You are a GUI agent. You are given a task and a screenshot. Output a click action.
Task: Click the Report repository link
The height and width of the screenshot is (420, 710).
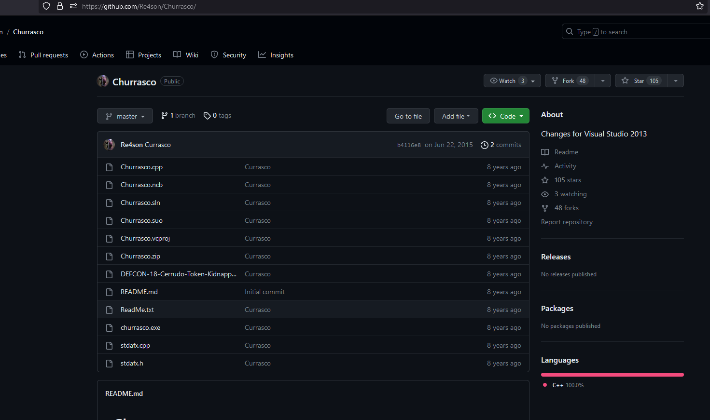point(567,222)
